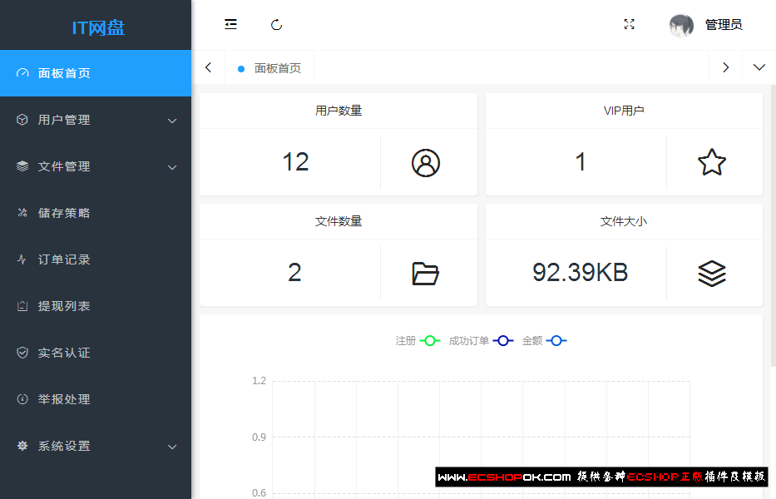Click the open folder icon in 文件数量 card
776x499 pixels.
(426, 274)
